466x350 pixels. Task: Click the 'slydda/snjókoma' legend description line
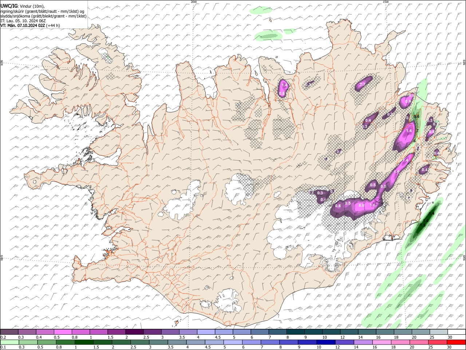pos(43,16)
